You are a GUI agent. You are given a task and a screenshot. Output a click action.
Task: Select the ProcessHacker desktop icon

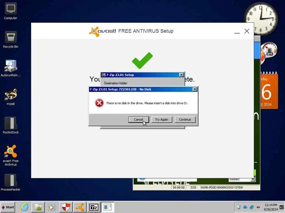point(11,182)
